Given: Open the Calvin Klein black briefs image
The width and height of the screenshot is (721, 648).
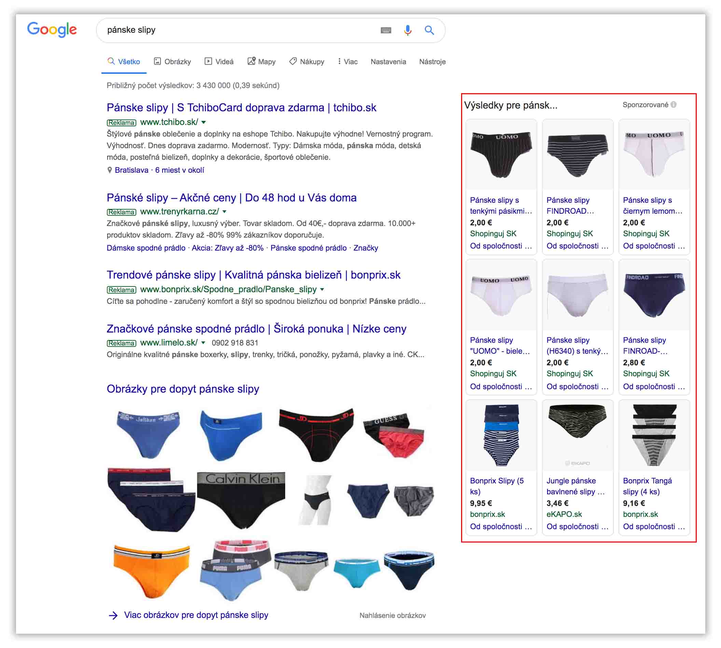Looking at the screenshot, I should click(241, 500).
